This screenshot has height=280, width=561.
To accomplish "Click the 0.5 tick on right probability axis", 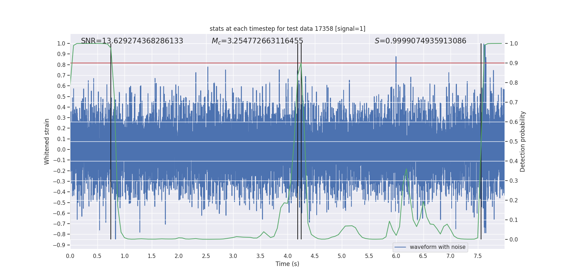I will (514, 141).
